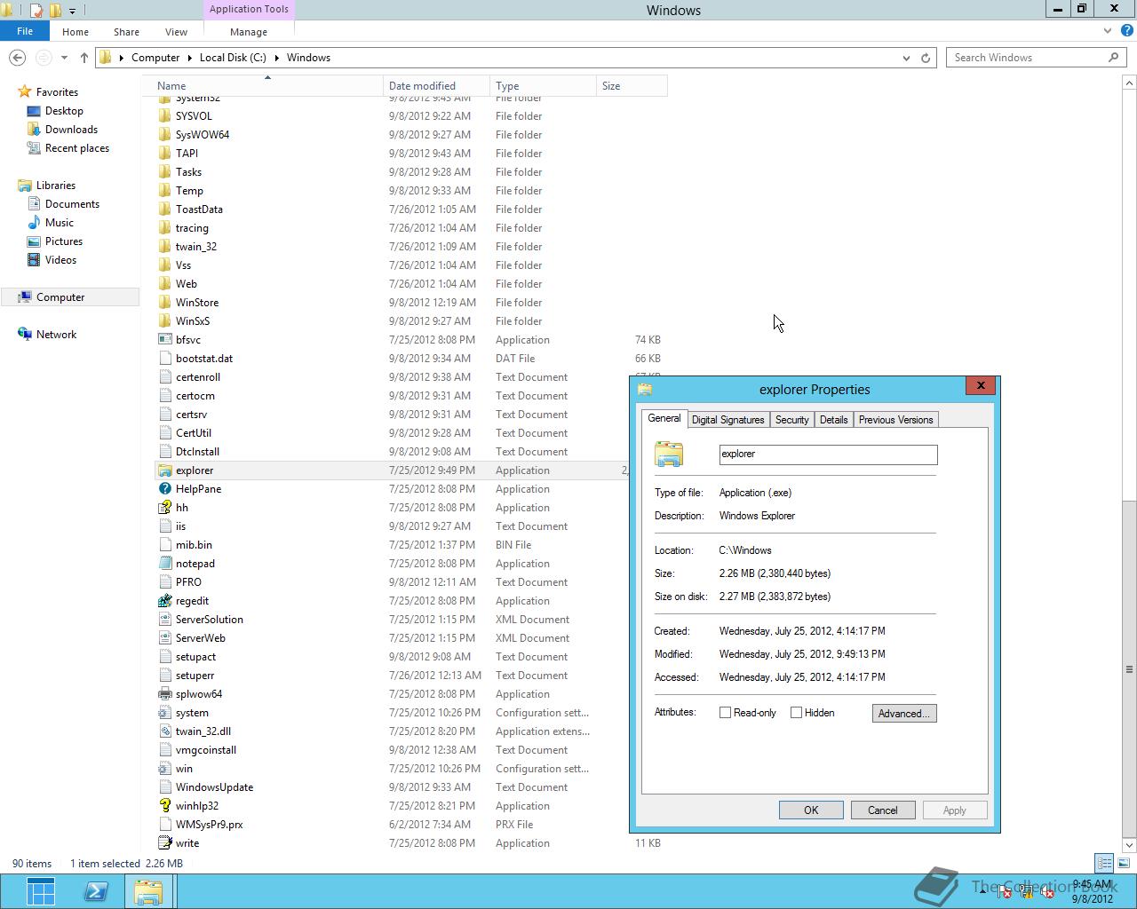Open Advanced attributes dialog
This screenshot has height=909, width=1137.
point(904,713)
